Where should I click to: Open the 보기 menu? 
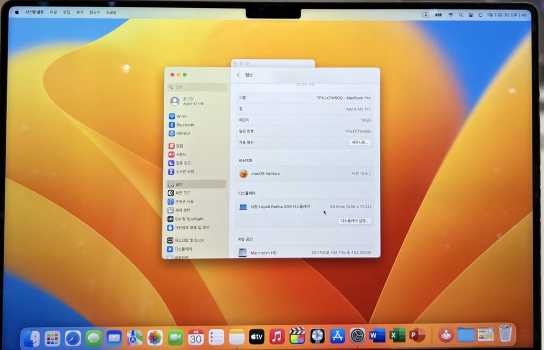80,12
